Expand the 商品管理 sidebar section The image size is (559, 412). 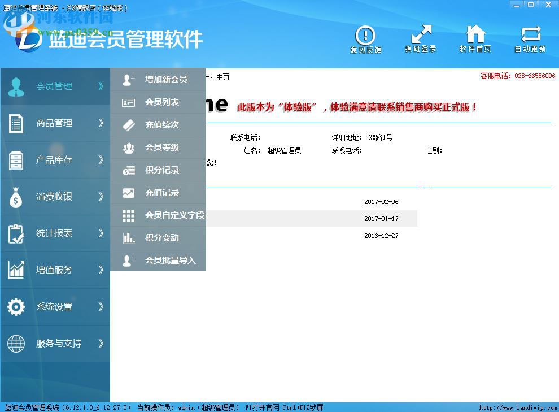(x=55, y=123)
